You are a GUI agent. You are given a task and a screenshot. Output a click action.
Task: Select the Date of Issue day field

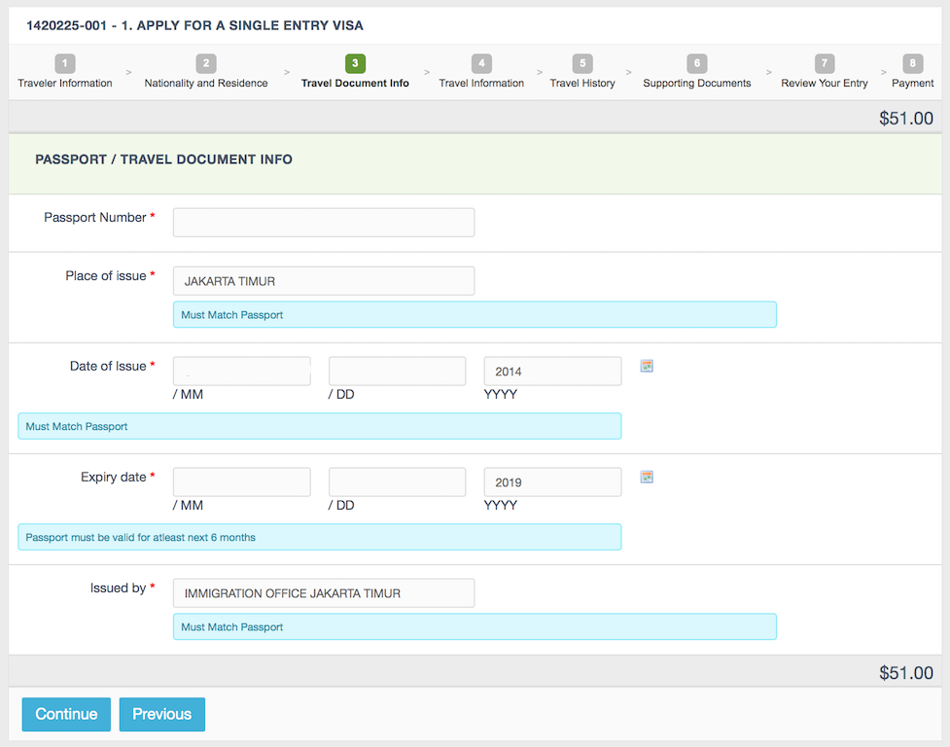pyautogui.click(x=398, y=372)
